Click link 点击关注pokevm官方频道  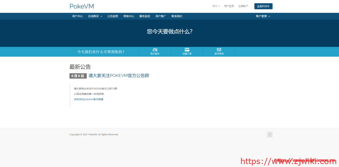89,99
